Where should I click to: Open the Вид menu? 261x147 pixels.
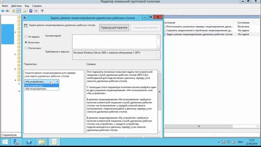27,6
